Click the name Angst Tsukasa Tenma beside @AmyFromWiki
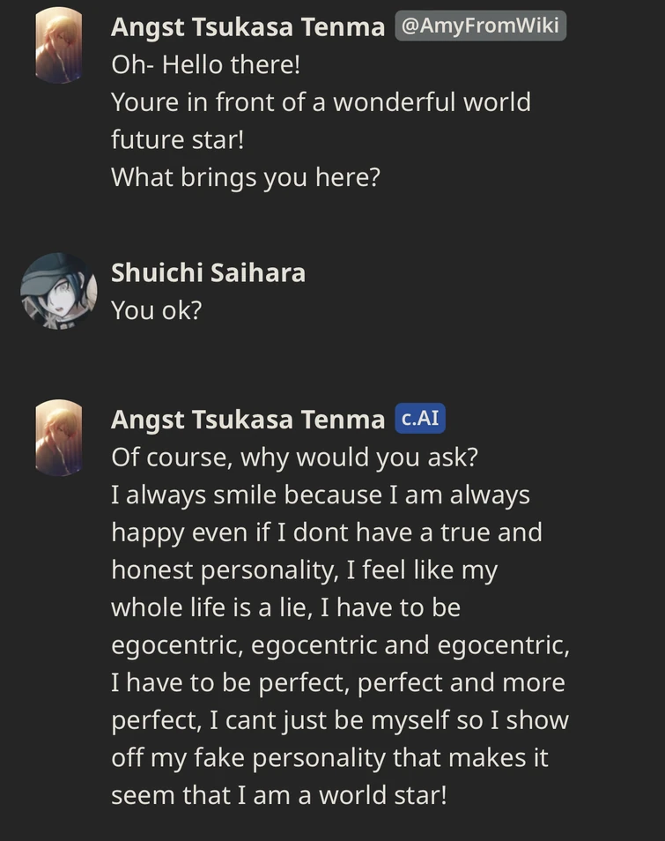The image size is (665, 841). pyautogui.click(x=248, y=27)
